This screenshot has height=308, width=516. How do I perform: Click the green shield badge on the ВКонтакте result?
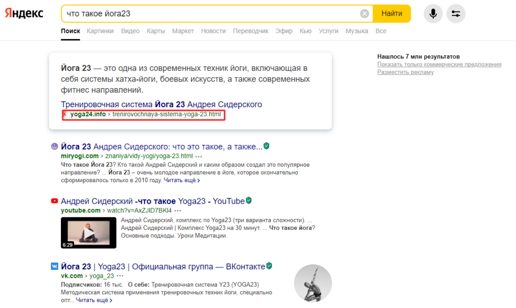(269, 266)
